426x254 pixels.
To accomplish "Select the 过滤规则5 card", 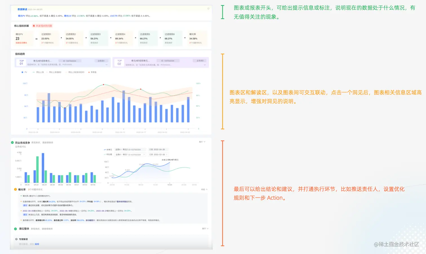I will pyautogui.click(x=148, y=38).
